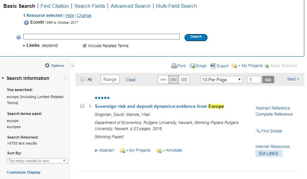Open the EUI LINKS link
The height and width of the screenshot is (179, 307).
pyautogui.click(x=269, y=154)
